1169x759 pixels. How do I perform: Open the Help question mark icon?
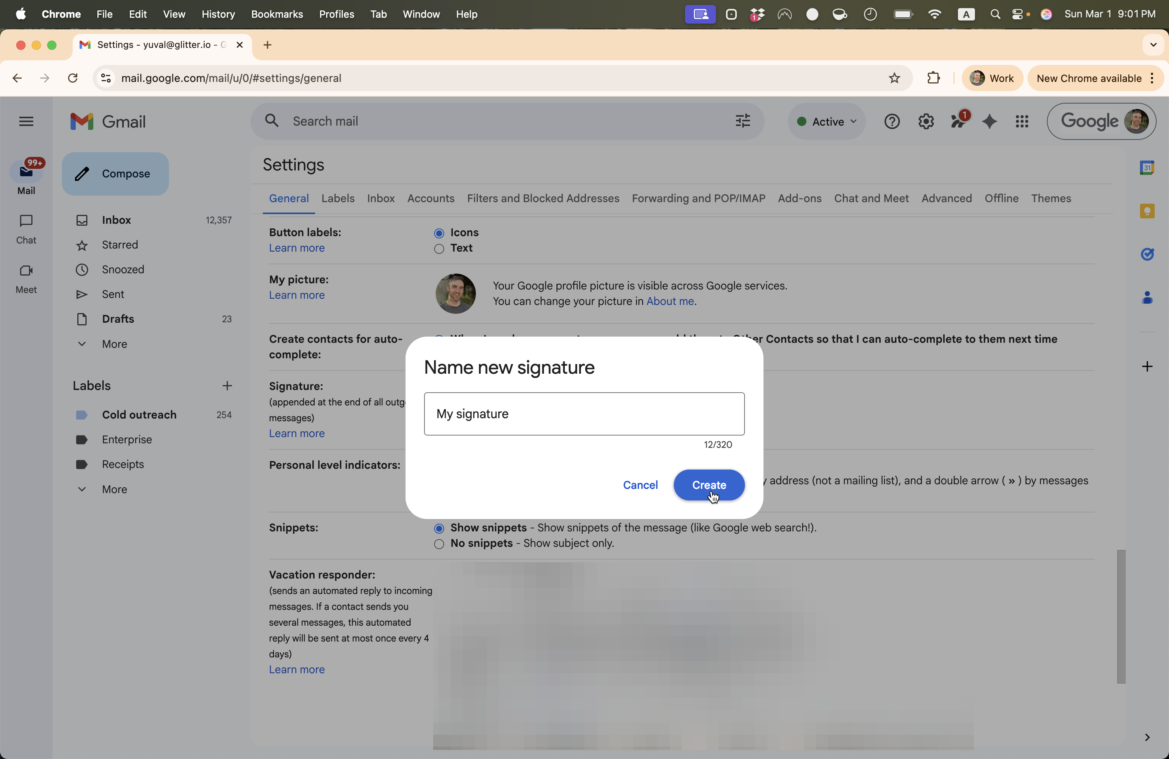pos(891,121)
